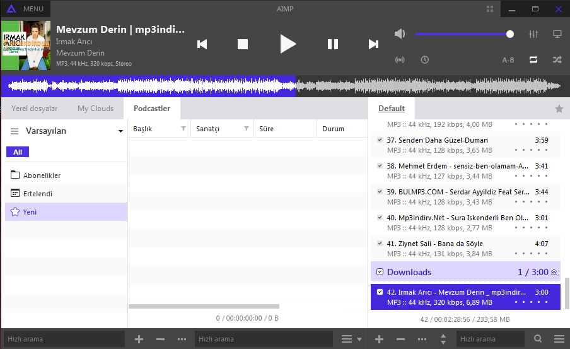Collapse the Downloads group chevron
Viewport: 570px width, 349px height.
point(554,272)
